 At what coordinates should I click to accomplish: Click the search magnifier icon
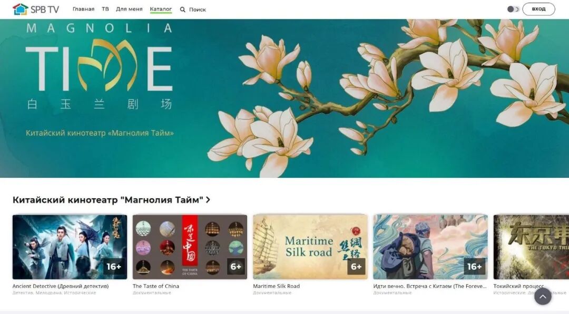tap(182, 10)
